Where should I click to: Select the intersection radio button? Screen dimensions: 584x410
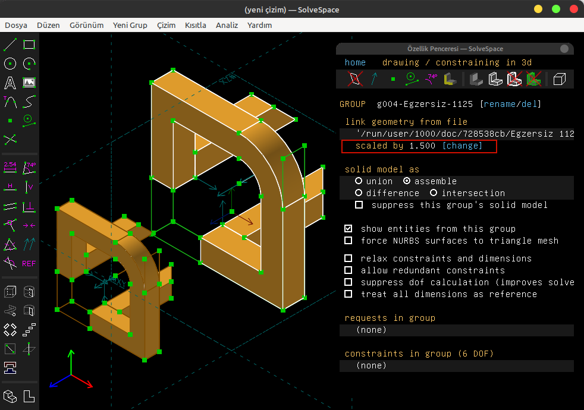coord(434,193)
